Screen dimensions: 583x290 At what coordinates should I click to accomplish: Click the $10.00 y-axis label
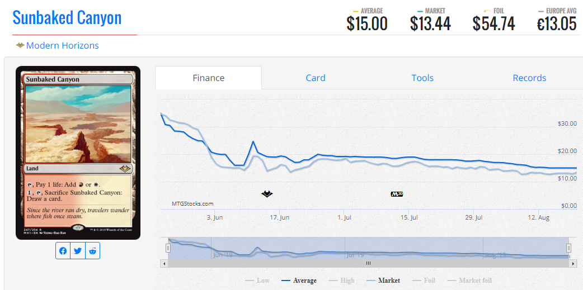pos(567,178)
